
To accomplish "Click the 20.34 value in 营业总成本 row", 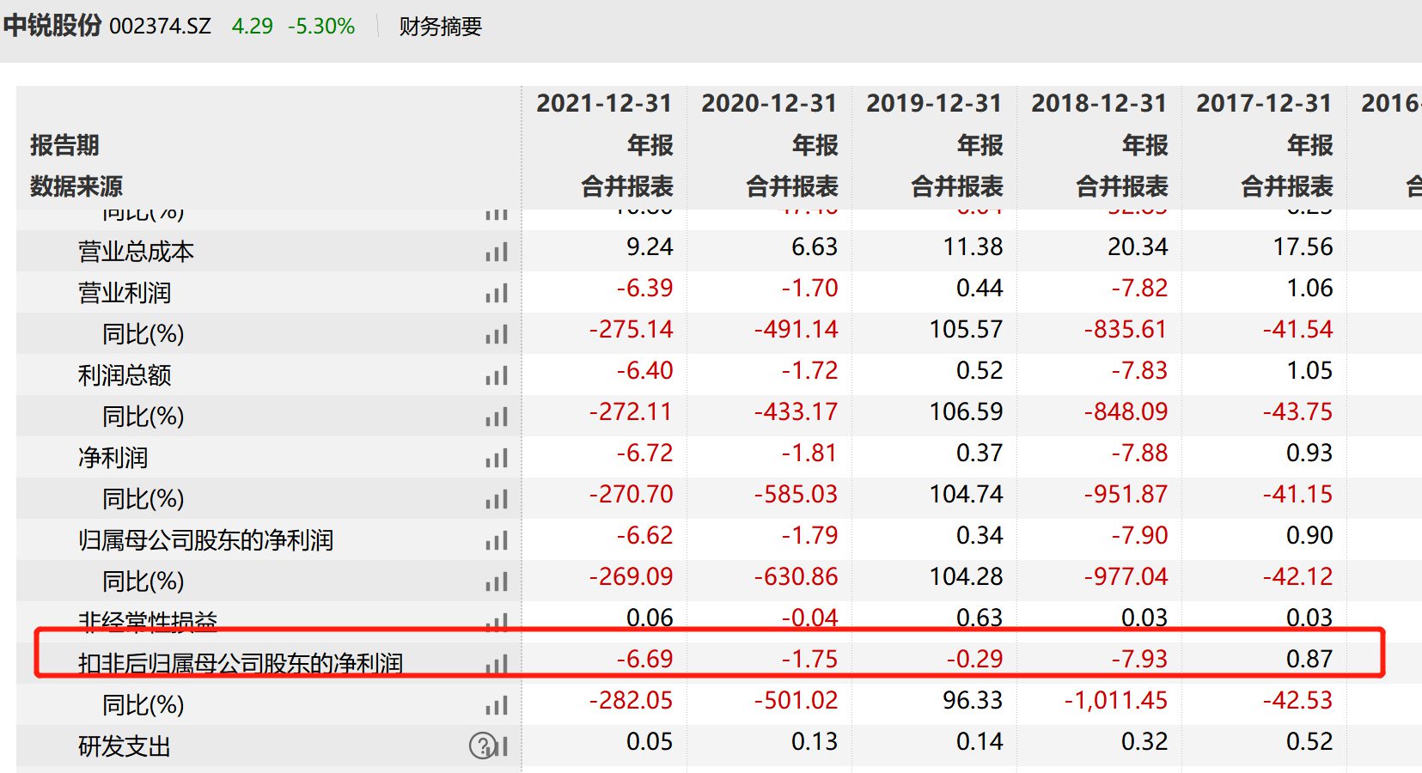I will pos(1138,247).
